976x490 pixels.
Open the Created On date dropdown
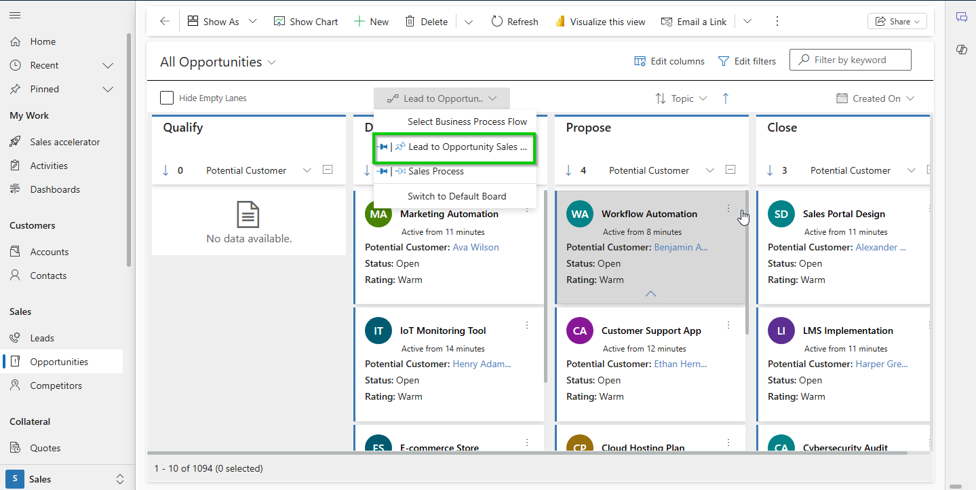click(x=876, y=98)
